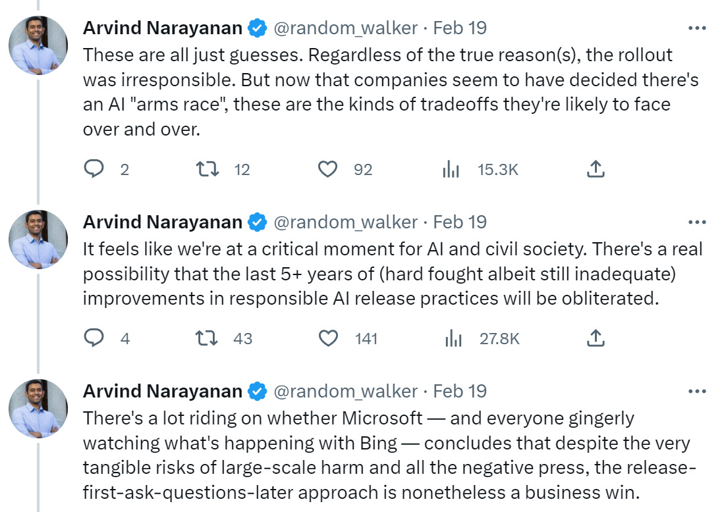The width and height of the screenshot is (724, 512).
Task: Like the tweet with 141 likes
Action: tap(327, 338)
